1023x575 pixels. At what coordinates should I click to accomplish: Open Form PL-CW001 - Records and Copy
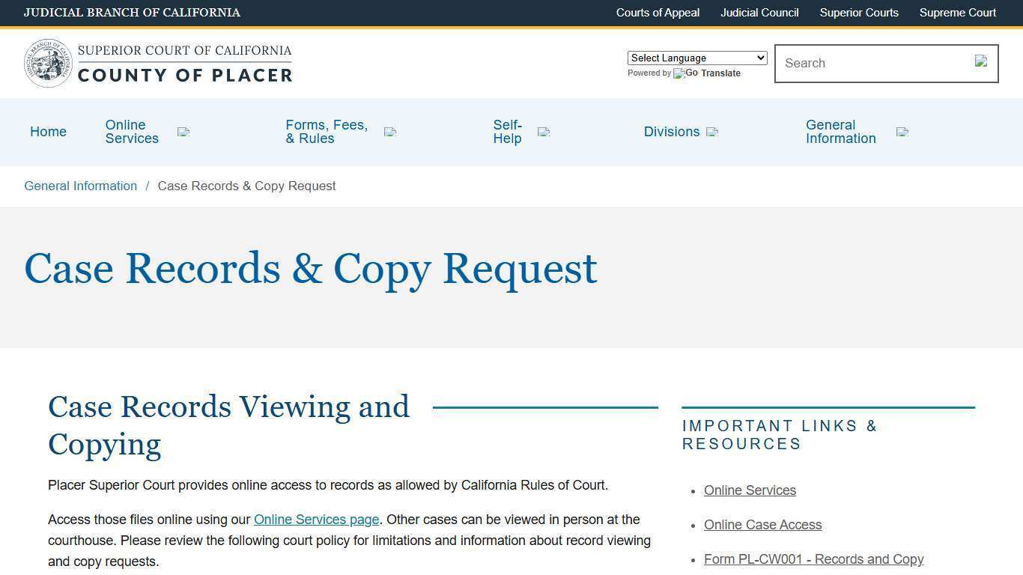(x=813, y=559)
